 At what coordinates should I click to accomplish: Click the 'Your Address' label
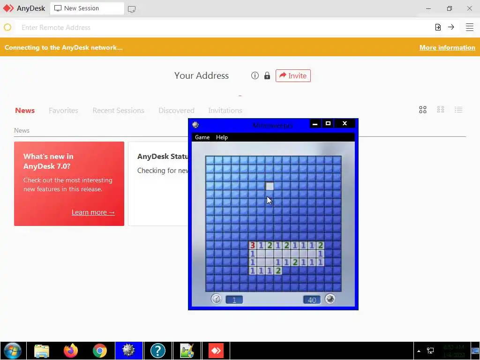click(x=202, y=75)
